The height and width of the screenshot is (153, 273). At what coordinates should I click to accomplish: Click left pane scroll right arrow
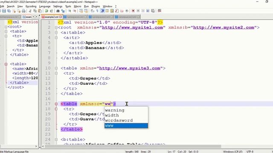[x=36, y=146]
